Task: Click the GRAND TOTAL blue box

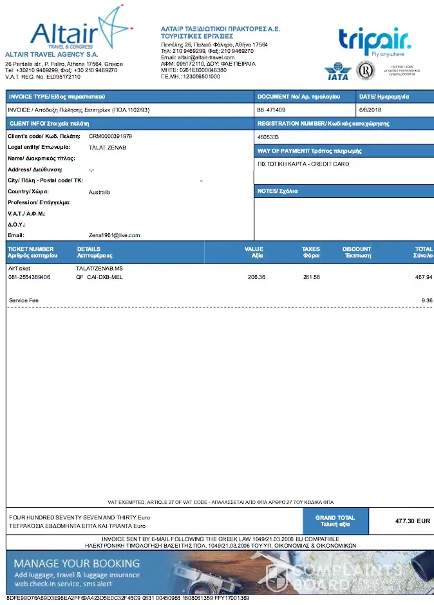Action: [x=335, y=521]
